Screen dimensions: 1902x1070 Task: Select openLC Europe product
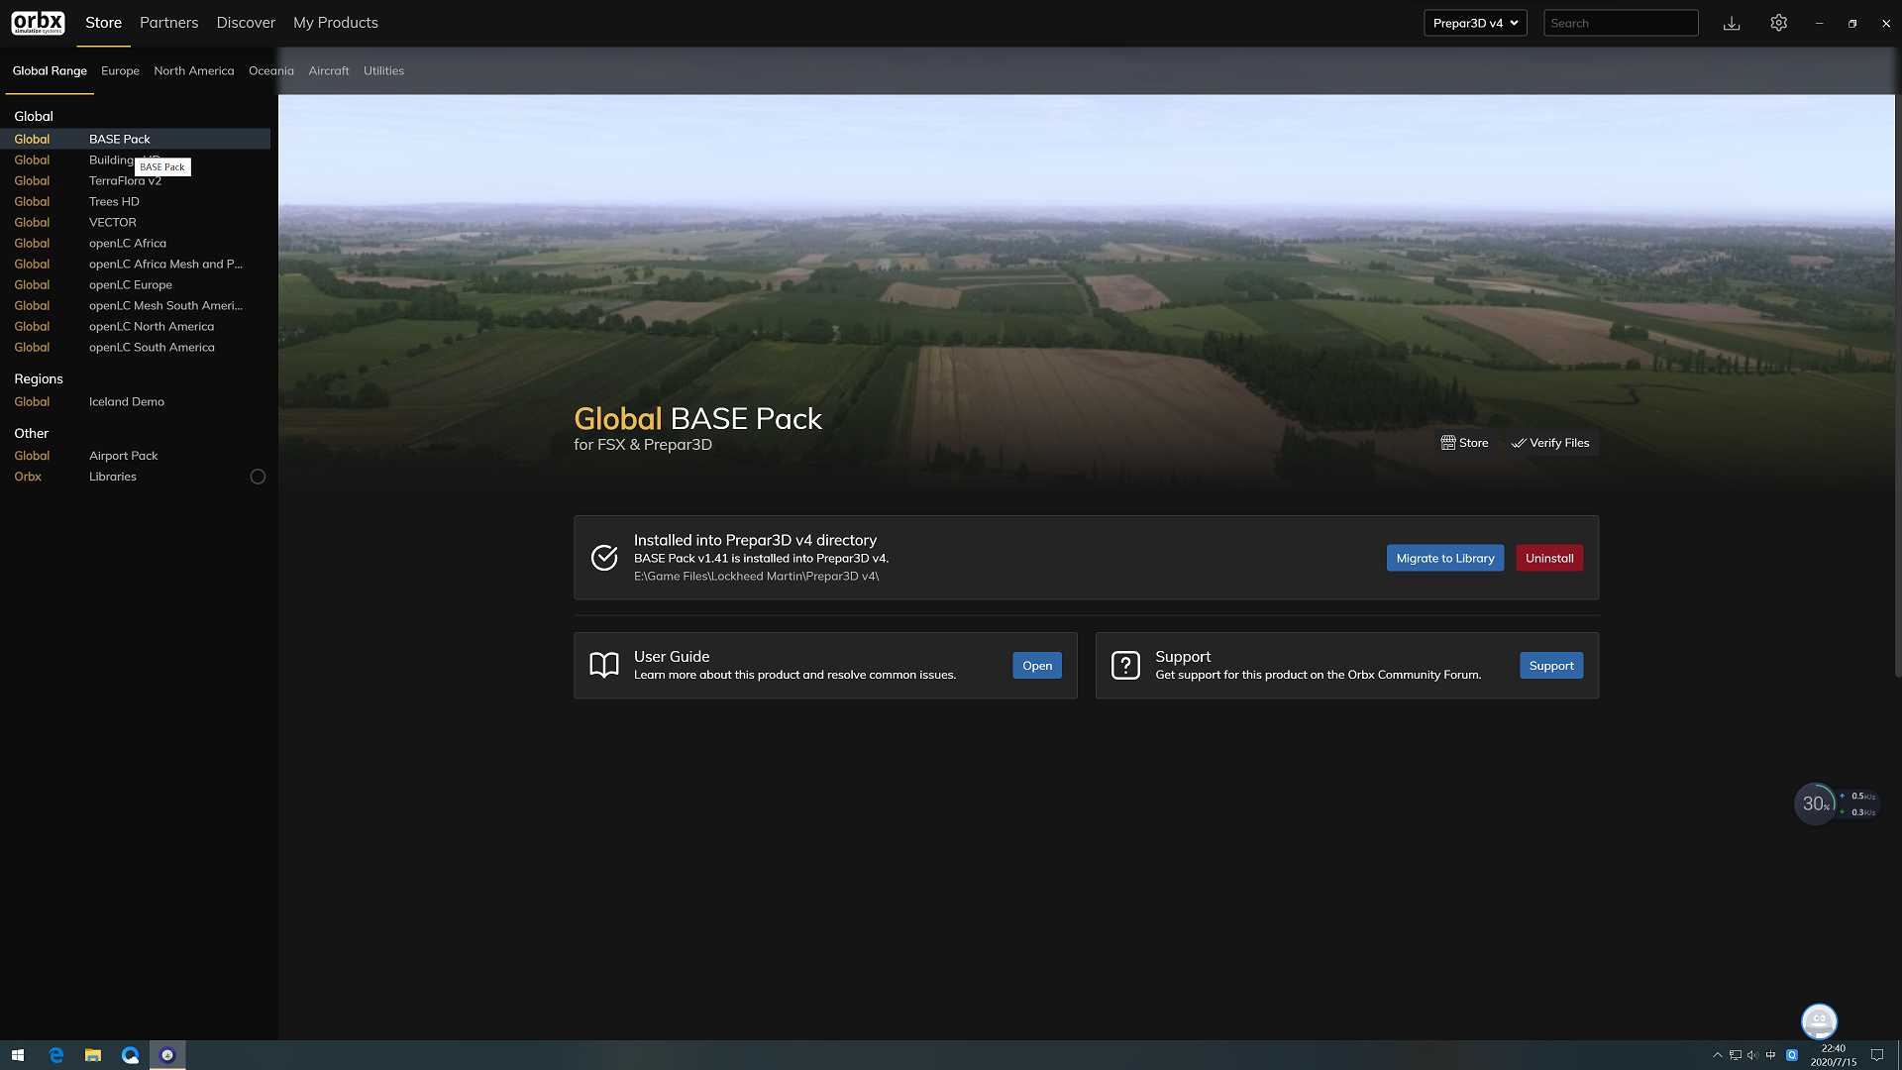[x=135, y=285]
